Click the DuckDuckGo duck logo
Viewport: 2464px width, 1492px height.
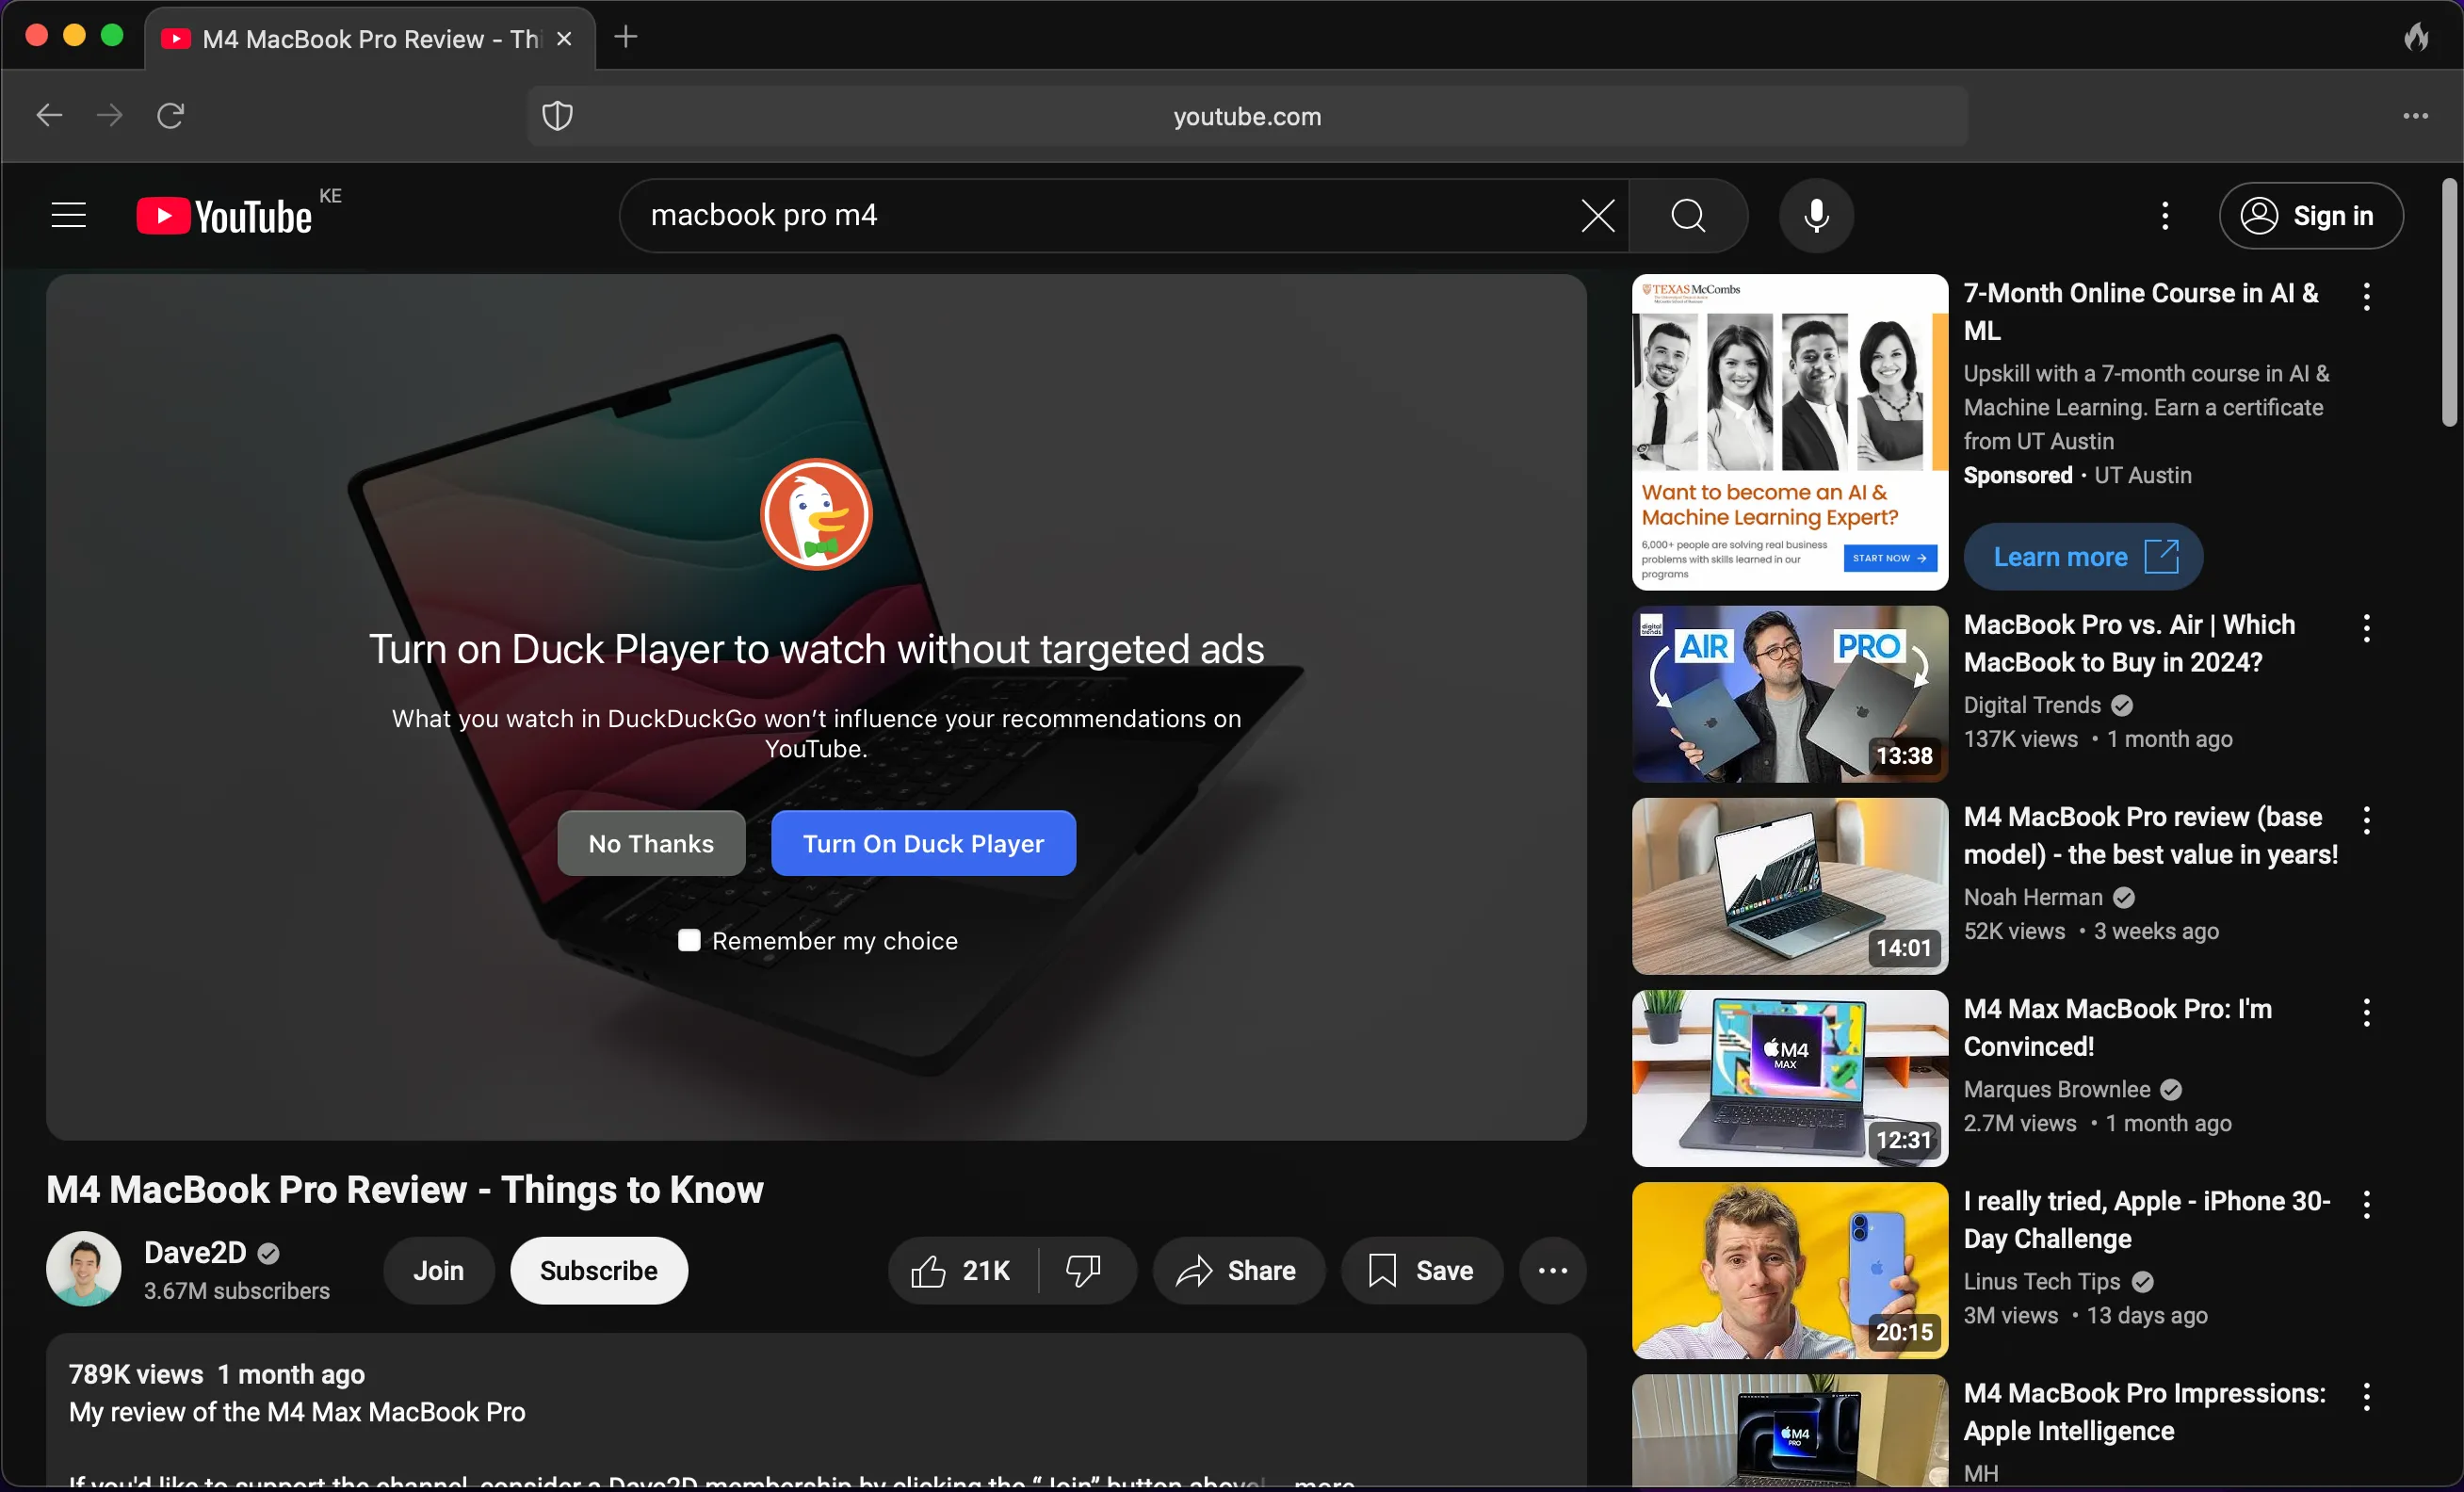816,514
